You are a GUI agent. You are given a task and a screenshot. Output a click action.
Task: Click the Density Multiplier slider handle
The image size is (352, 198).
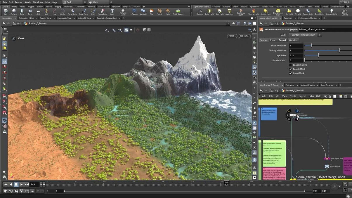click(x=339, y=50)
